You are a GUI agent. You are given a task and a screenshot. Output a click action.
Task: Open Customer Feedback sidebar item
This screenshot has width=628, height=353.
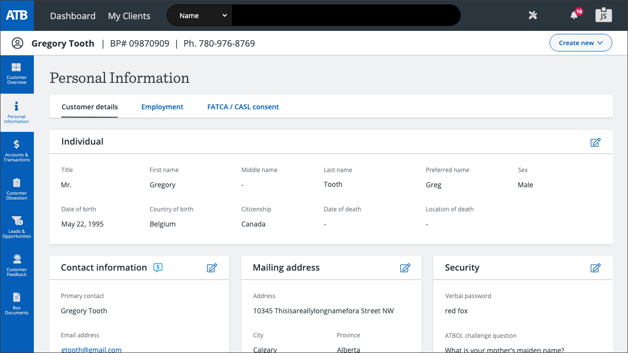point(17,266)
